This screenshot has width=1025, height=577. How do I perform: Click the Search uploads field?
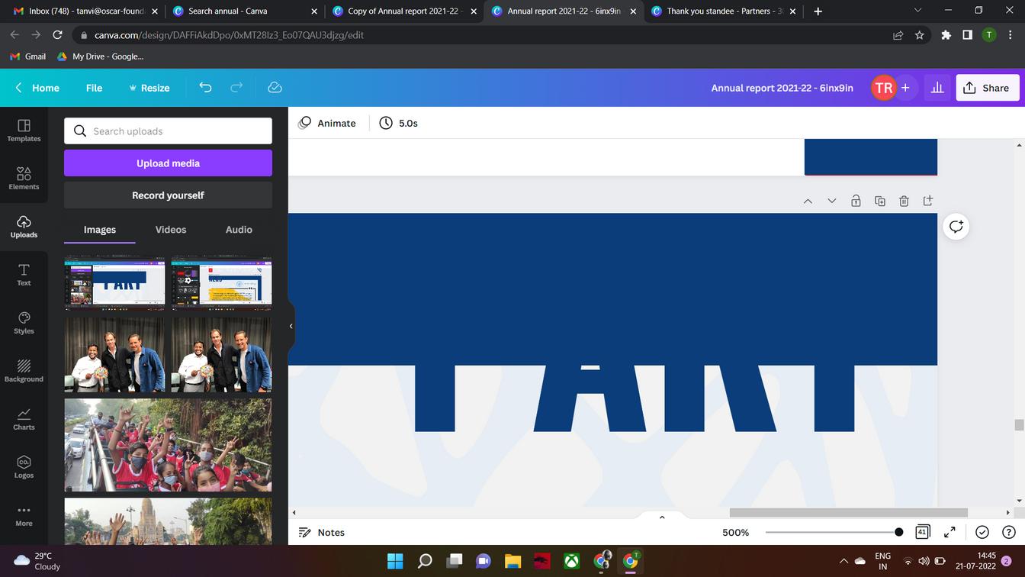pos(168,131)
